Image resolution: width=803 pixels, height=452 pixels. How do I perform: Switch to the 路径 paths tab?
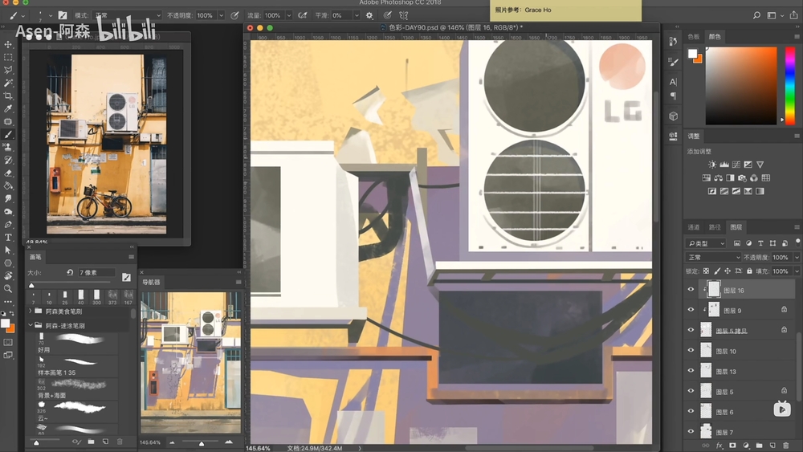click(714, 227)
